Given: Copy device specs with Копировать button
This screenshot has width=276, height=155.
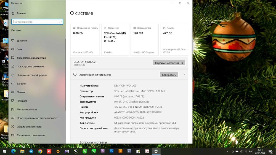Looking at the screenshot, I should 169,75.
